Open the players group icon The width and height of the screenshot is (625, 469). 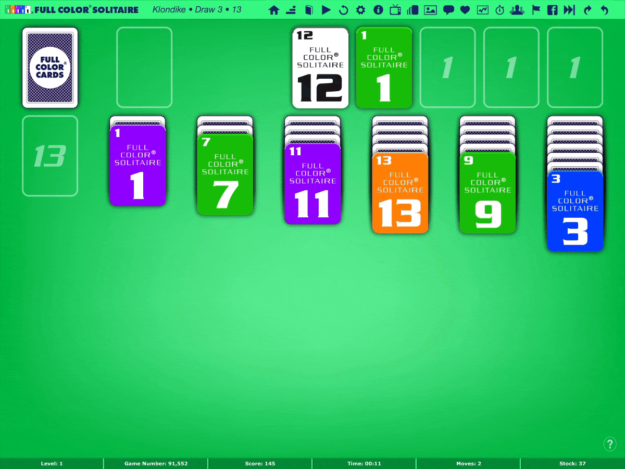[x=517, y=10]
